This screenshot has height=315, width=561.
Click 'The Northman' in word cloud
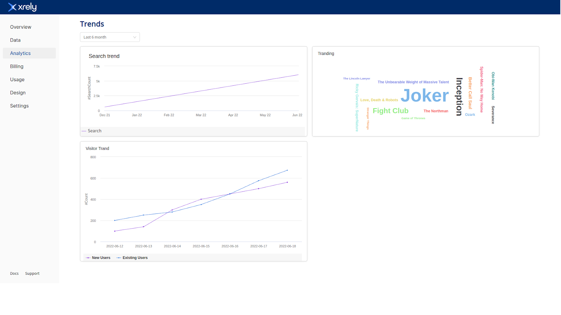coord(436,111)
